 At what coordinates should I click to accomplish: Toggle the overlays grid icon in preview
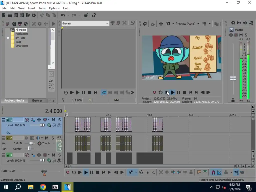coord(204,24)
